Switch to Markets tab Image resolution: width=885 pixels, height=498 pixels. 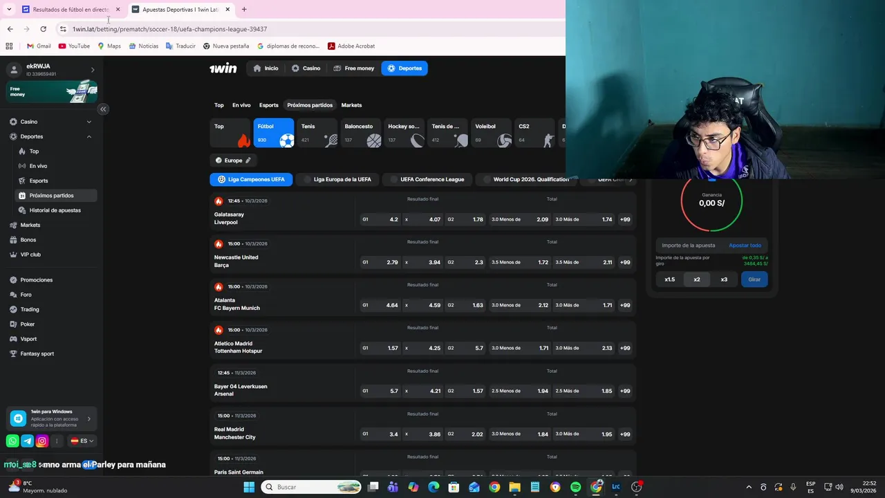click(x=351, y=105)
